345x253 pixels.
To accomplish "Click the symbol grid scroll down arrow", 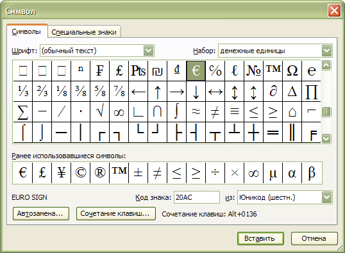I will 326,139.
